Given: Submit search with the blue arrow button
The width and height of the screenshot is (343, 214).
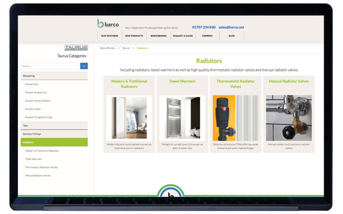Looking at the screenshot, I should coord(84,66).
